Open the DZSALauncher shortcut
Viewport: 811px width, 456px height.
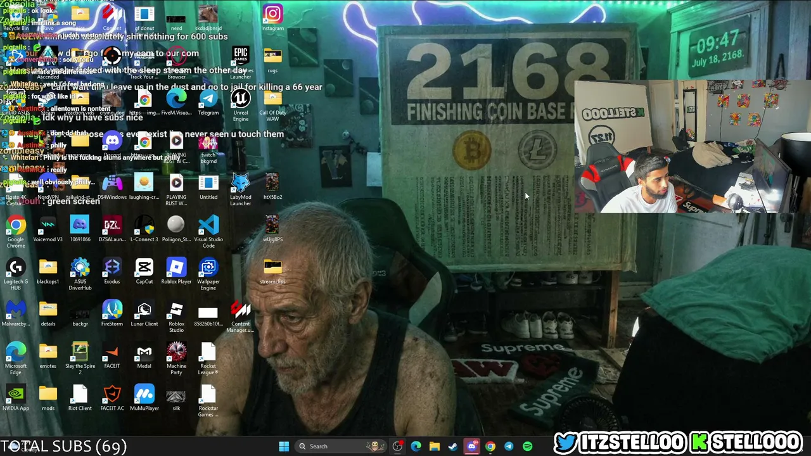(112, 229)
